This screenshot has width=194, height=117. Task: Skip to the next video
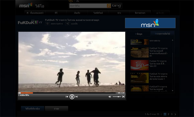click(77, 97)
